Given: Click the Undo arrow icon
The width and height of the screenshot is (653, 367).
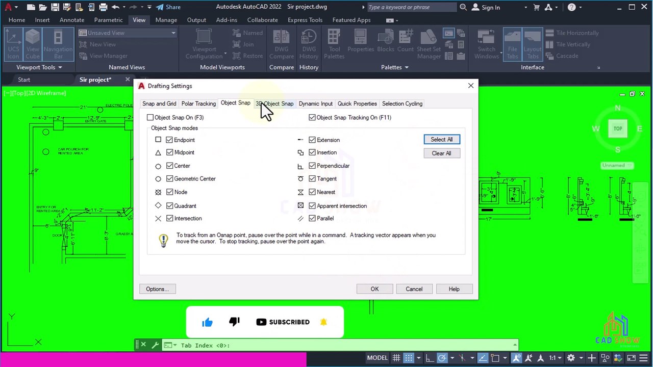Looking at the screenshot, I should 115,7.
